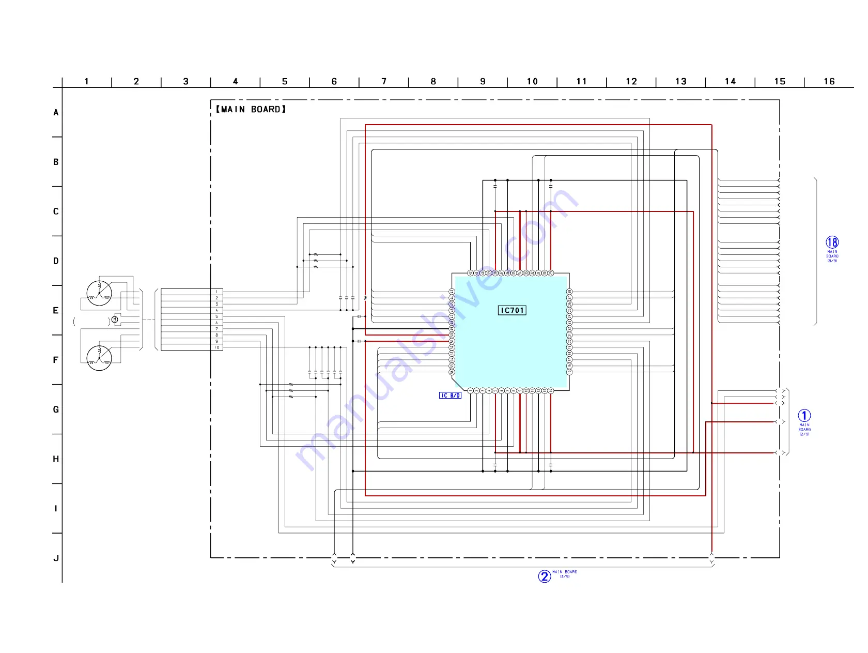Select the lower three-phase motor symbol
868x653 pixels.
pos(99,358)
